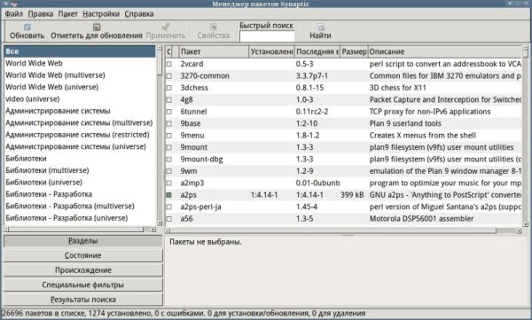
Task: Select Администрирование системы (restricted) section
Action: click(80, 135)
